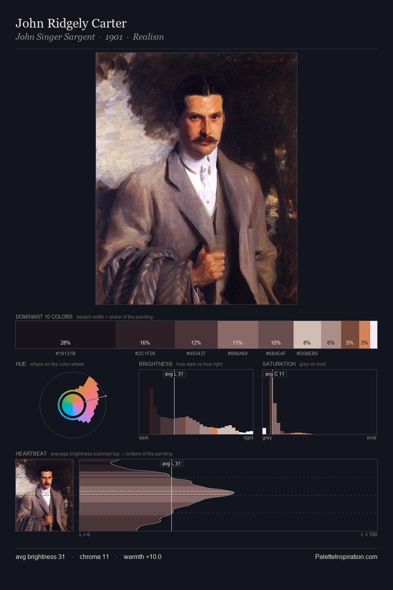Click the 'vivid' axis label under Saturation
Image resolution: width=393 pixels, height=590 pixels.
coord(371,438)
